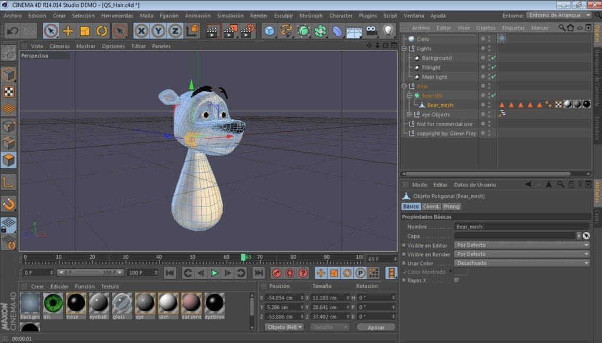Open the Visible en Editor dropdown
This screenshot has height=343, width=602.
(x=521, y=245)
